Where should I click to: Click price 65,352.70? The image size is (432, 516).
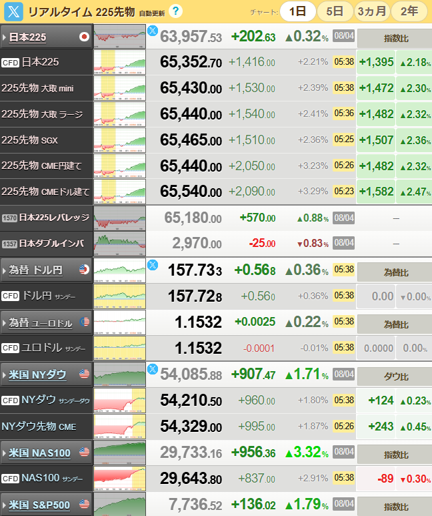(x=191, y=62)
